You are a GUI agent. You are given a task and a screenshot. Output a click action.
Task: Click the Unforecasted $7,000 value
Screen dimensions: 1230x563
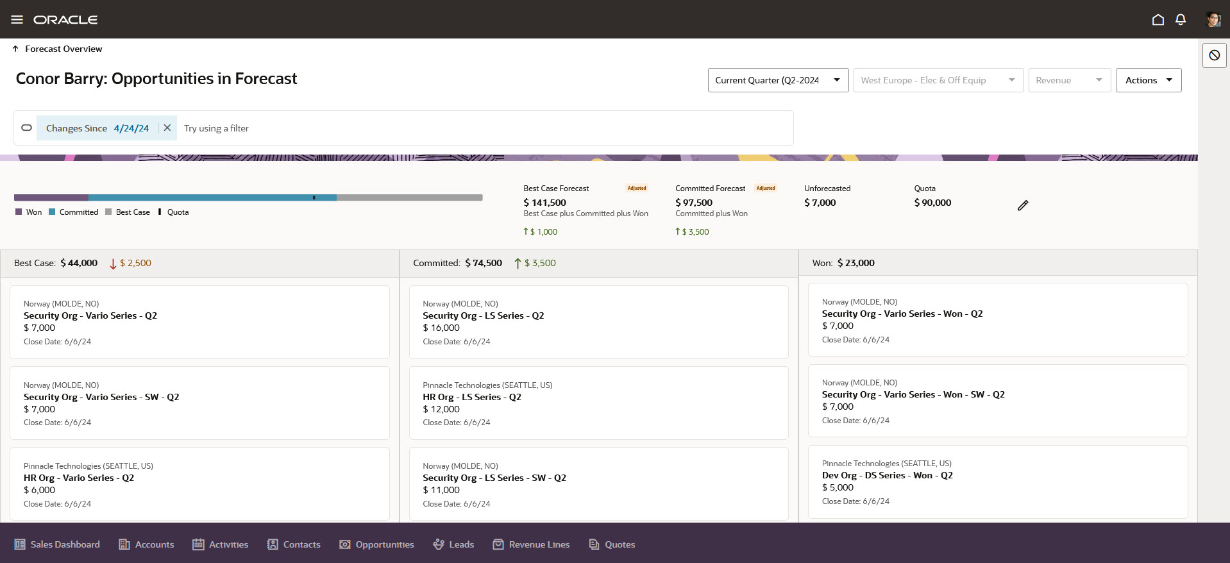click(820, 203)
